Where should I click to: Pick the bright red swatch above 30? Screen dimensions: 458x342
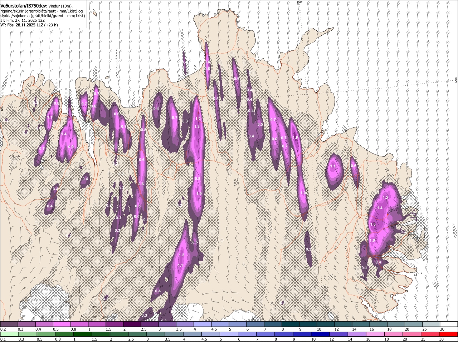coord(448,334)
